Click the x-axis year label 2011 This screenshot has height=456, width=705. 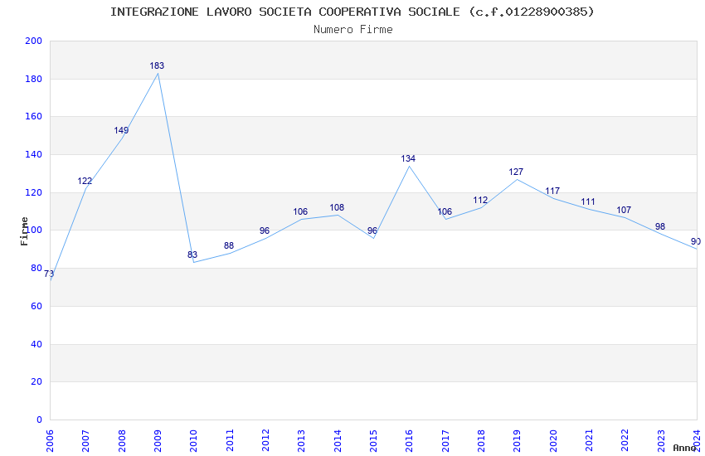230,441
